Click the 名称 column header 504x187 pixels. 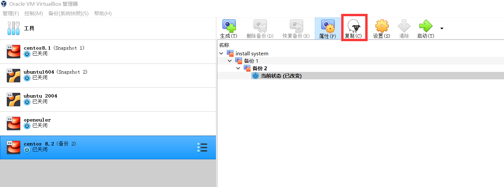[x=224, y=45]
